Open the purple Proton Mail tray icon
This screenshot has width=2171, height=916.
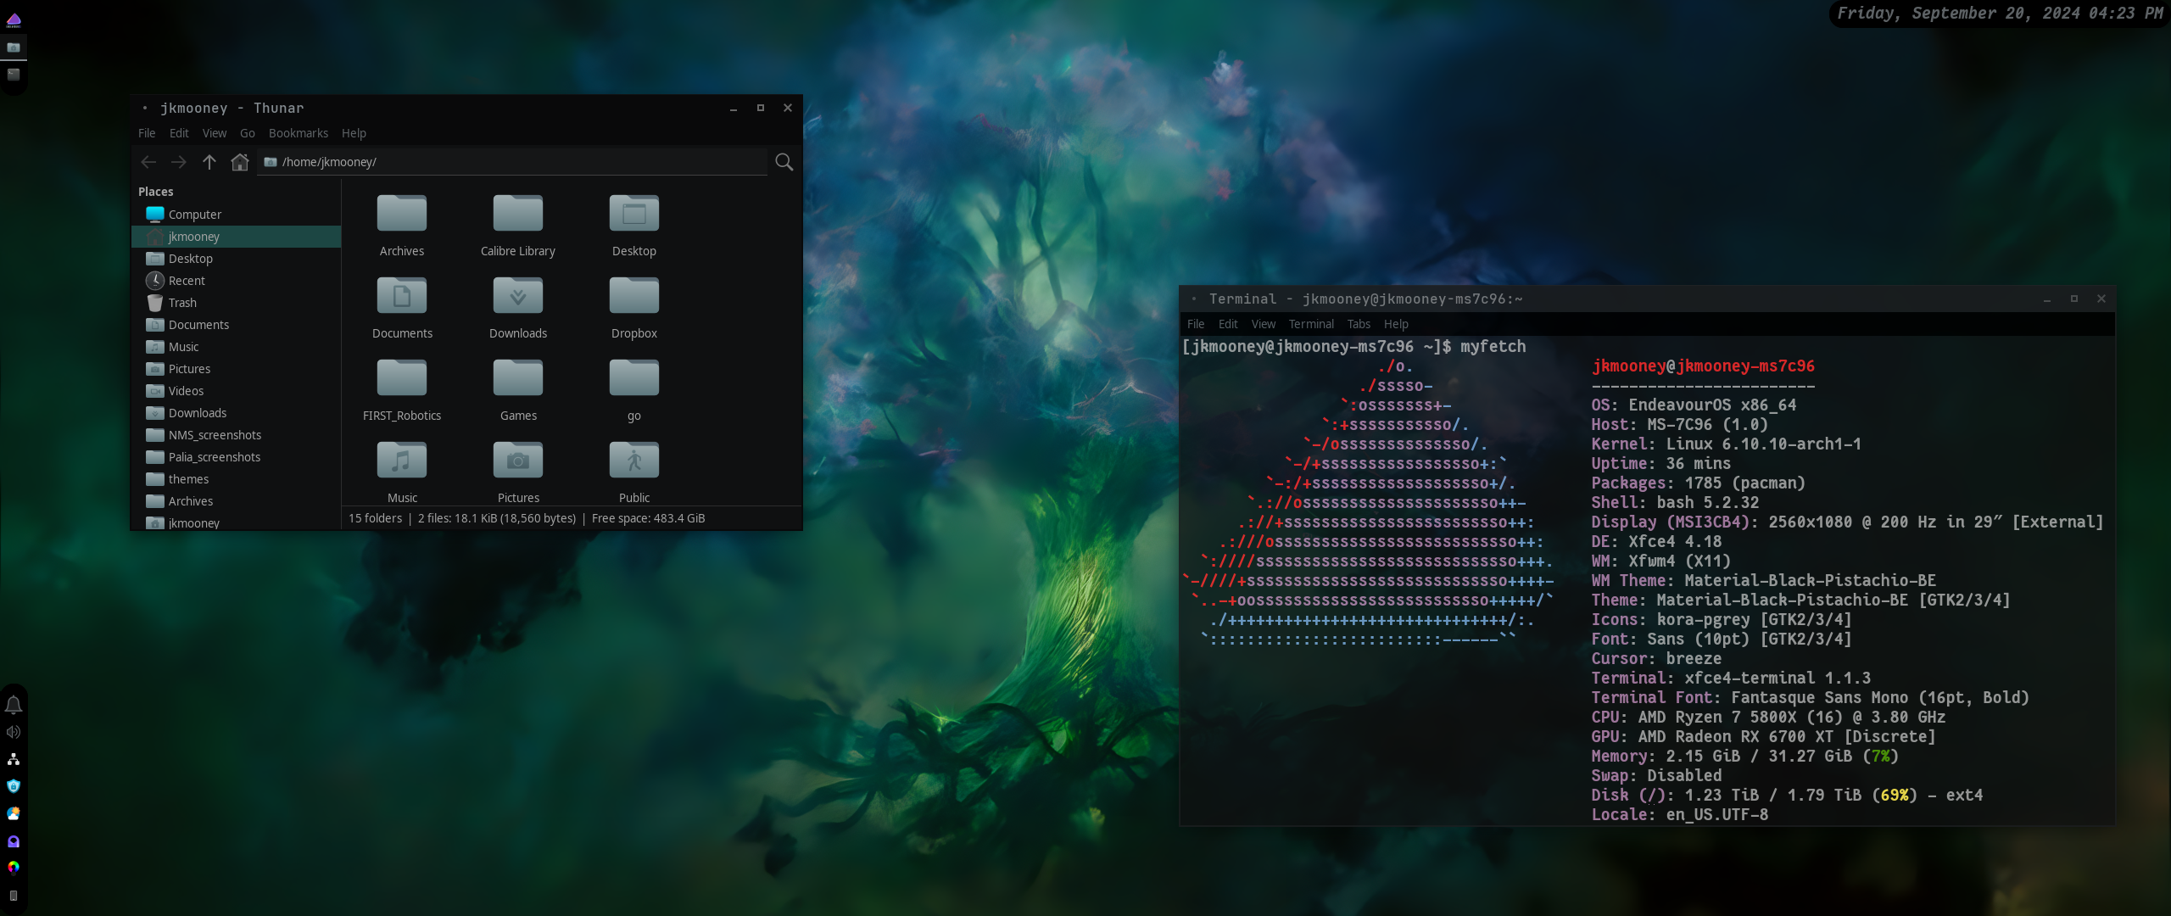pyautogui.click(x=14, y=841)
